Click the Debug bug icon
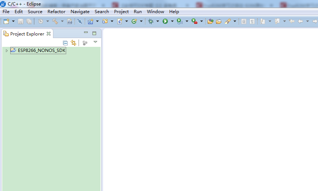The height and width of the screenshot is (191, 318). point(151,21)
